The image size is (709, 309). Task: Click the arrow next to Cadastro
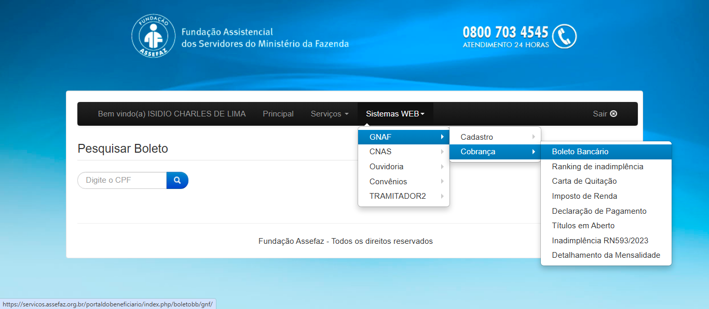pyautogui.click(x=534, y=137)
